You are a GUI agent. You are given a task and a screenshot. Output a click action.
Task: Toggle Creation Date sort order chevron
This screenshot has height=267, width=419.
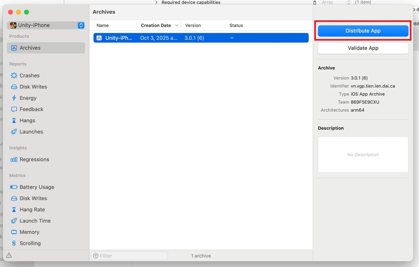(x=176, y=26)
